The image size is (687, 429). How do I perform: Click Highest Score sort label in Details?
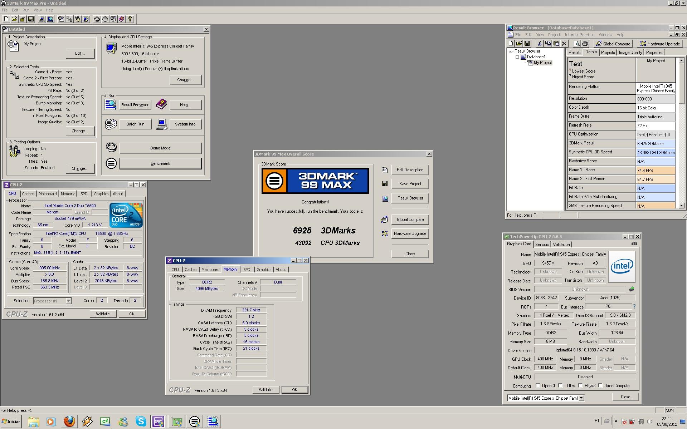pyautogui.click(x=583, y=77)
